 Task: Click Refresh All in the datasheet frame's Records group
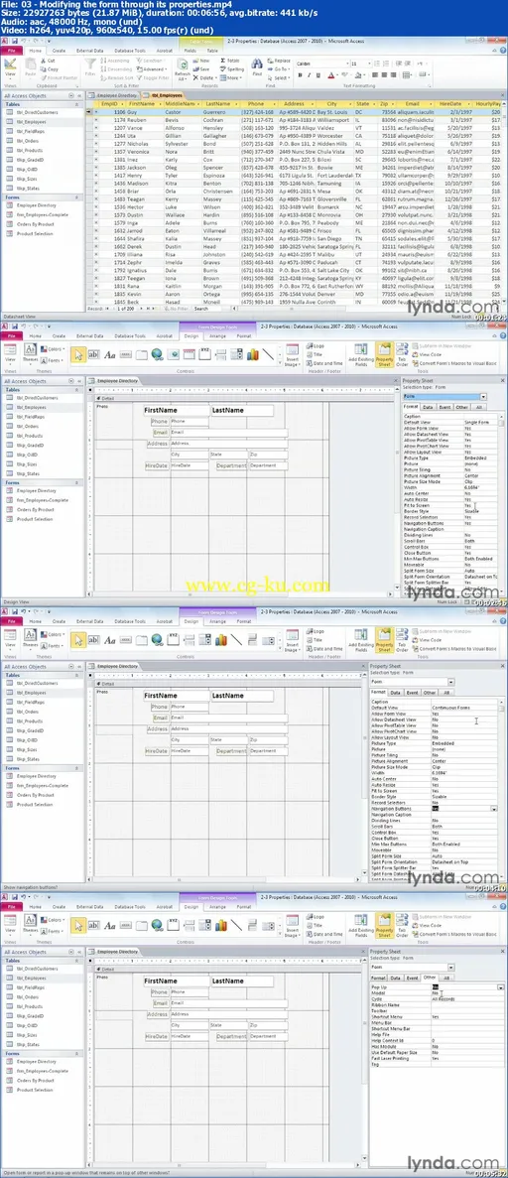(182, 69)
